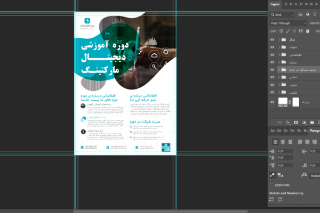The height and width of the screenshot is (213, 320).
Task: Right align text in Paragraph panel
Action: 290,142
